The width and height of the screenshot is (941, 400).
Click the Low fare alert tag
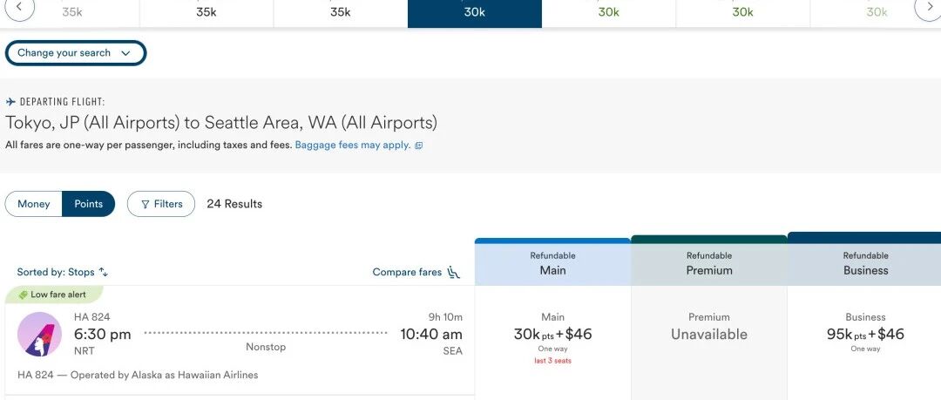(54, 295)
